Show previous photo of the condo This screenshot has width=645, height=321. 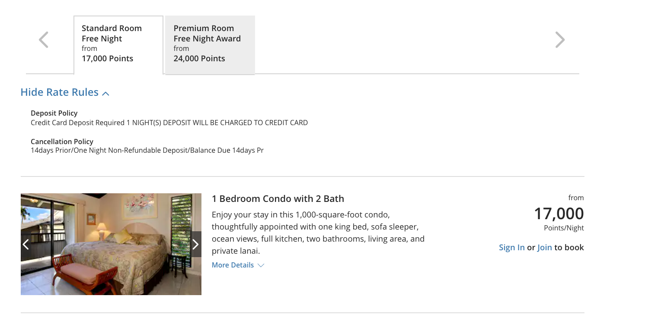[x=26, y=245]
